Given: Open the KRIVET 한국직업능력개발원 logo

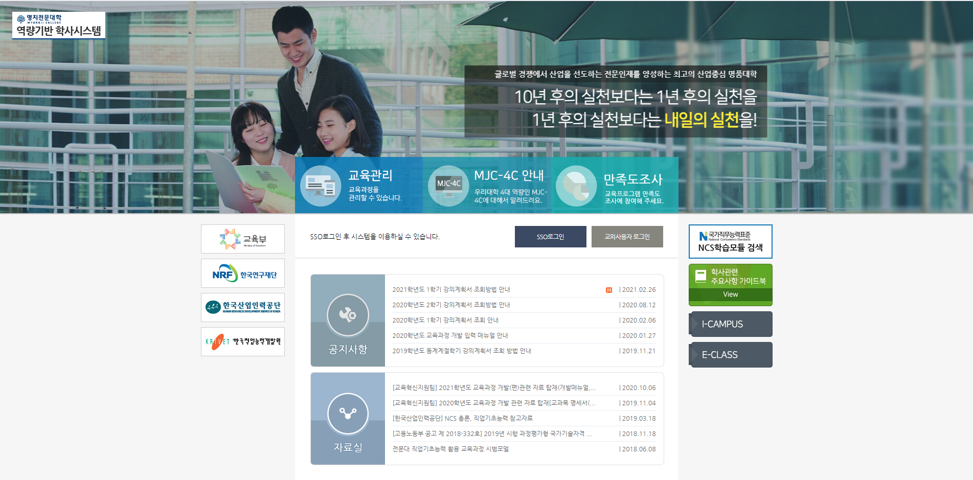Looking at the screenshot, I should pyautogui.click(x=243, y=341).
